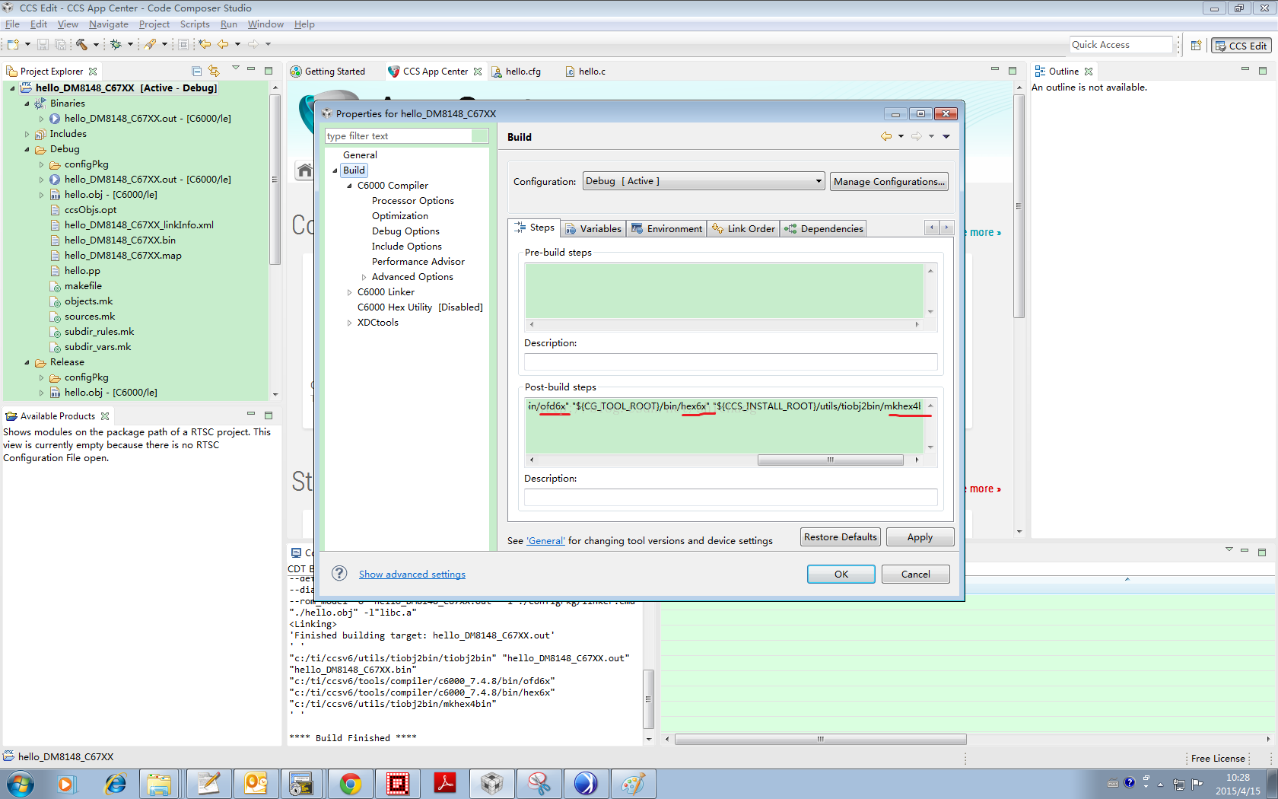Screen dimensions: 1278x799
Task: Open Google Chrome from taskbar
Action: point(351,784)
